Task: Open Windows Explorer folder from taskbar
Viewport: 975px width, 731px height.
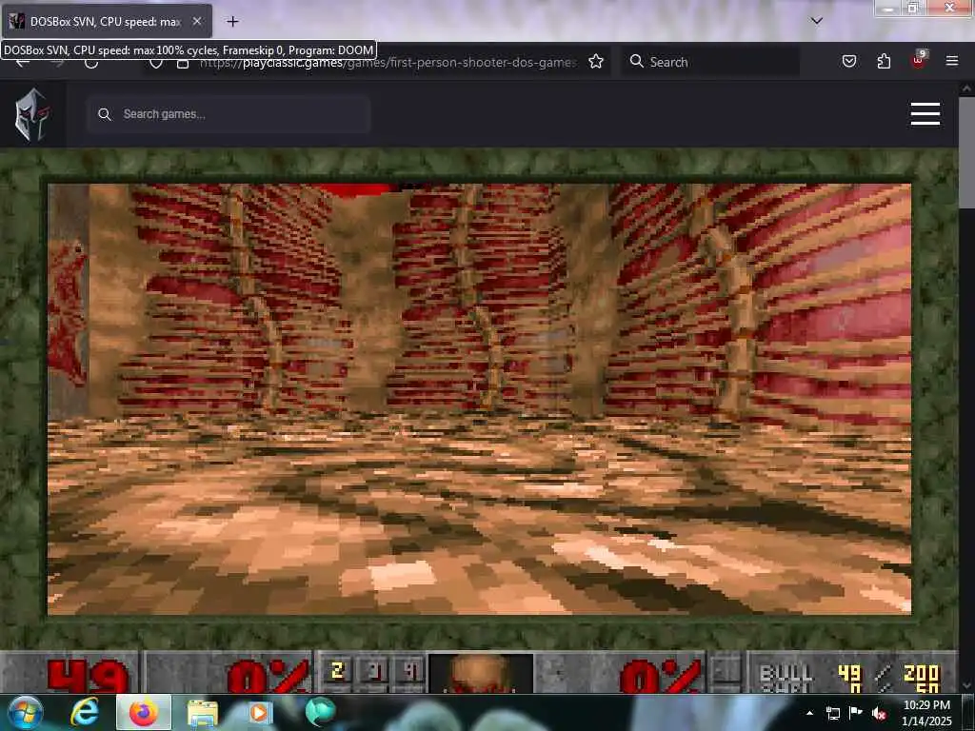Action: click(x=203, y=714)
